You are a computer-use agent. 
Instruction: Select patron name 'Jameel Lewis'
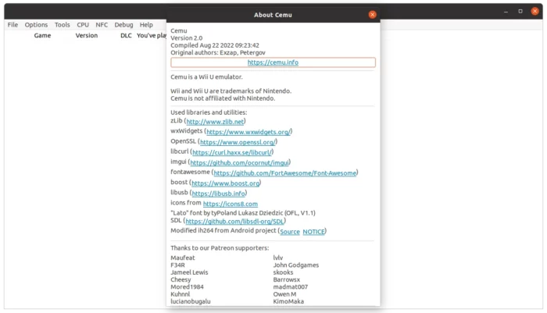tap(189, 272)
